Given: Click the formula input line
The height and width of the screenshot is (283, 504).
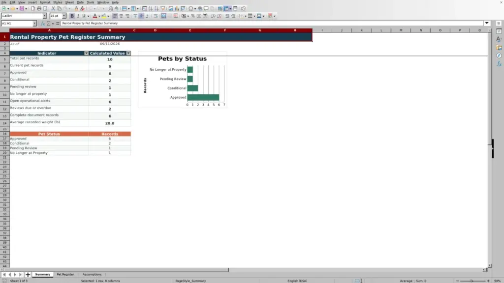Looking at the screenshot, I should (272, 24).
